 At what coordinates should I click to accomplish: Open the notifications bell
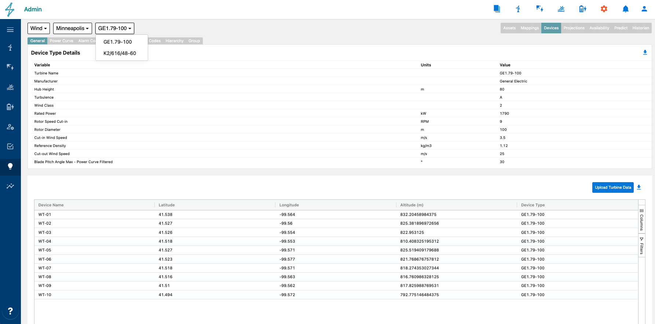626,9
